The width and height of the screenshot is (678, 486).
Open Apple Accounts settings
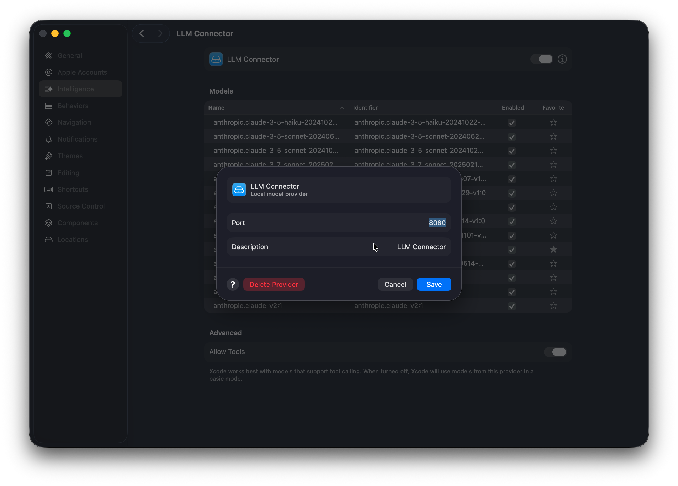[x=49, y=72]
